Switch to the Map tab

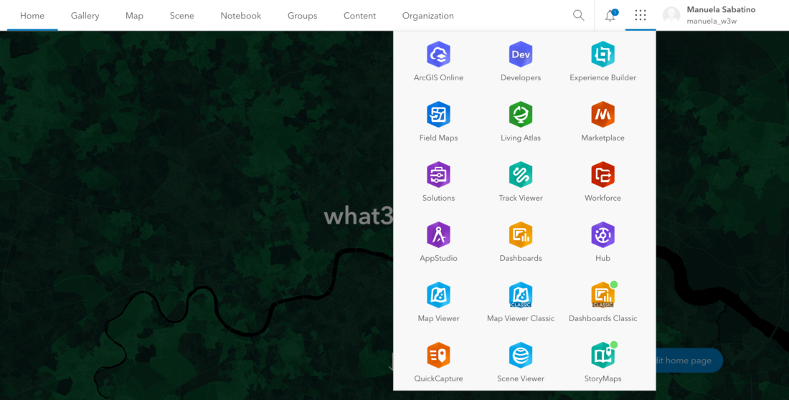(x=134, y=16)
